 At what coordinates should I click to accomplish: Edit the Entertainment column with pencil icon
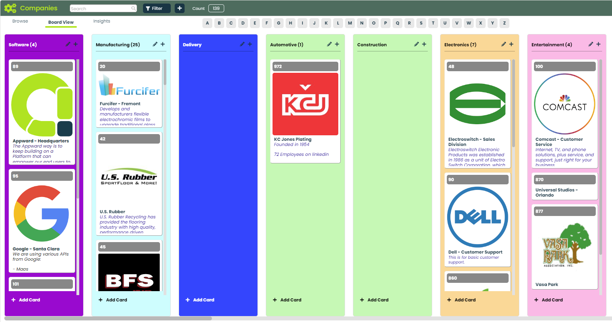tap(591, 44)
